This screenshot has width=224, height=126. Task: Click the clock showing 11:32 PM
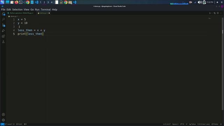(210, 2)
